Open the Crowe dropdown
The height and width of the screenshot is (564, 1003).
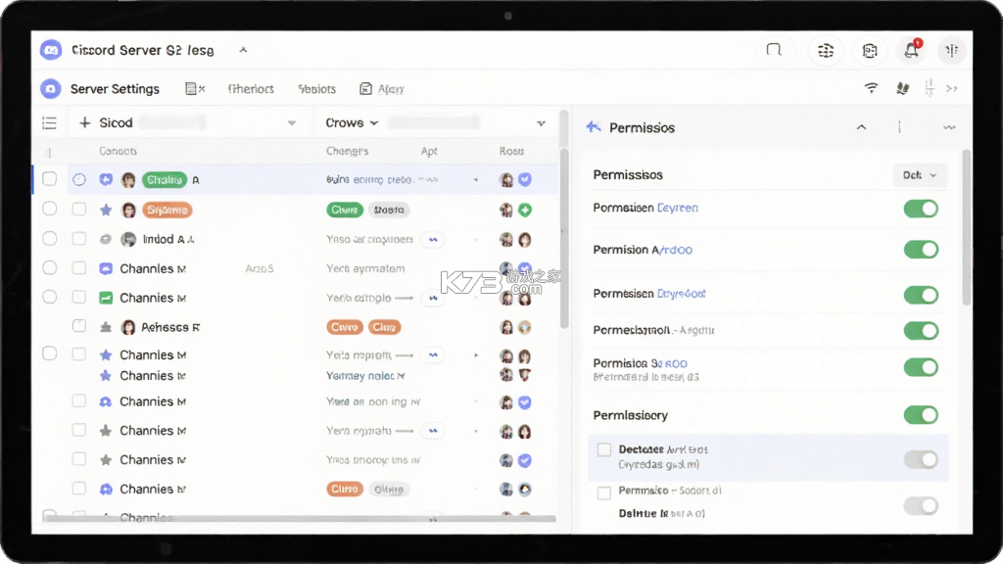(352, 122)
